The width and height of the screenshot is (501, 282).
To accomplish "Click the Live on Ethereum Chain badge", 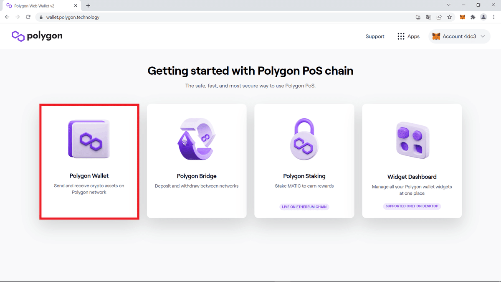I will click(304, 207).
